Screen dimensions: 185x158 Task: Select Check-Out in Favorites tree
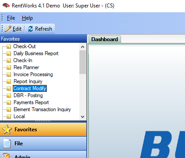click(x=25, y=46)
